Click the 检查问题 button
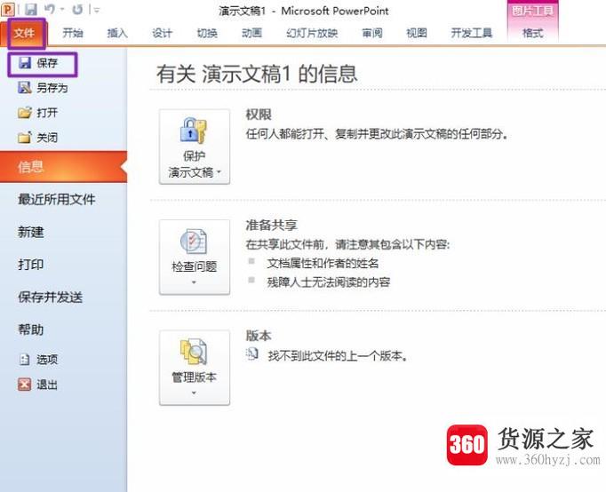The height and width of the screenshot is (492, 606). (x=195, y=257)
